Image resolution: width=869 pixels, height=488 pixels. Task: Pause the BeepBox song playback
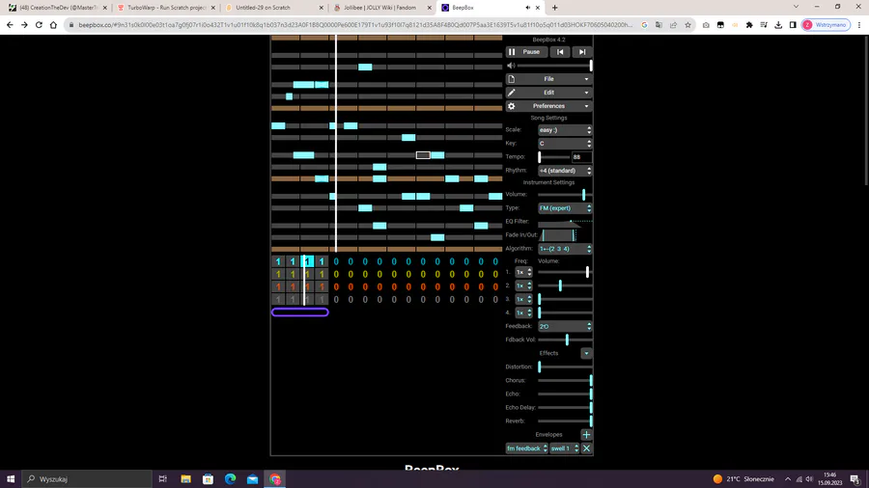pos(526,52)
